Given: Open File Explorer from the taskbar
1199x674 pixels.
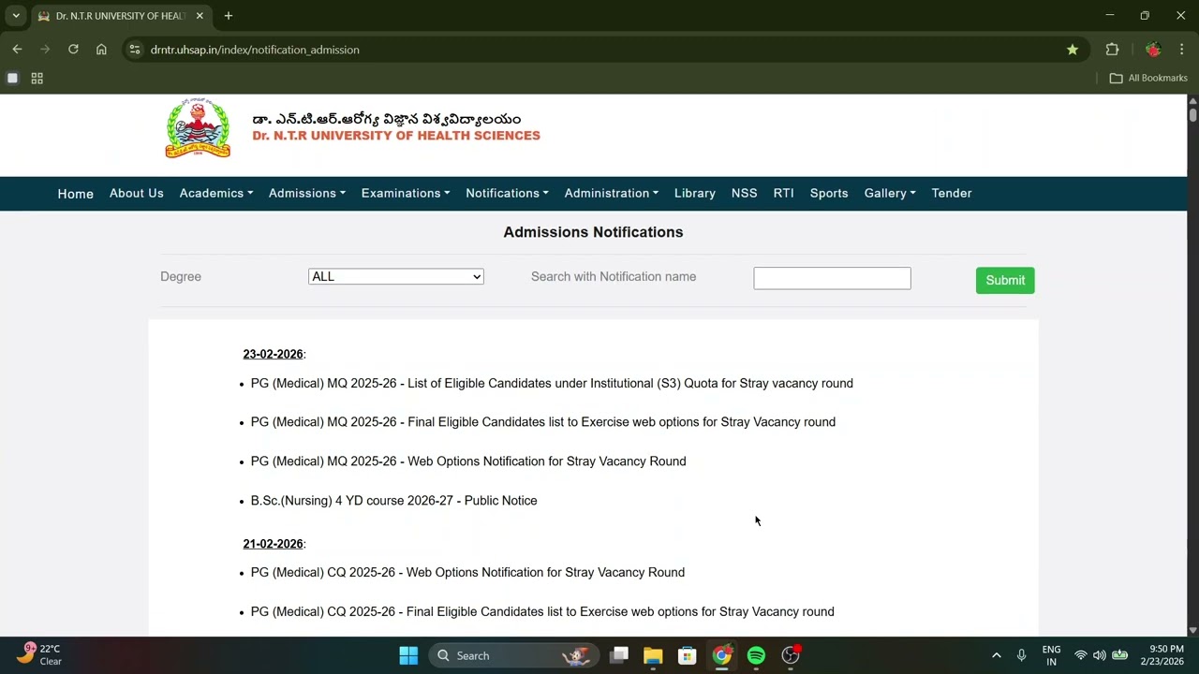Looking at the screenshot, I should [653, 655].
